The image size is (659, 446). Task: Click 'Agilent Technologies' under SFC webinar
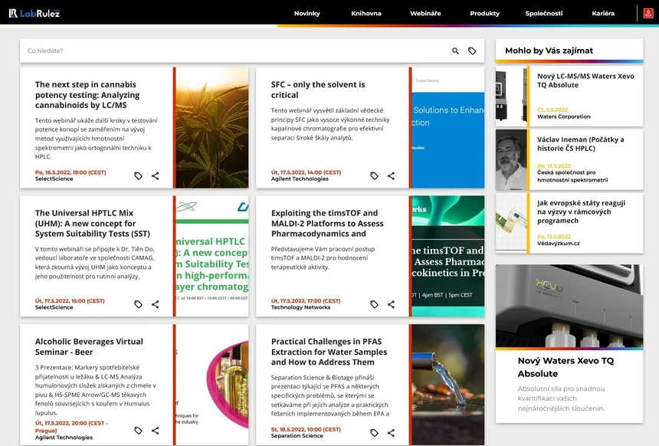tap(300, 179)
